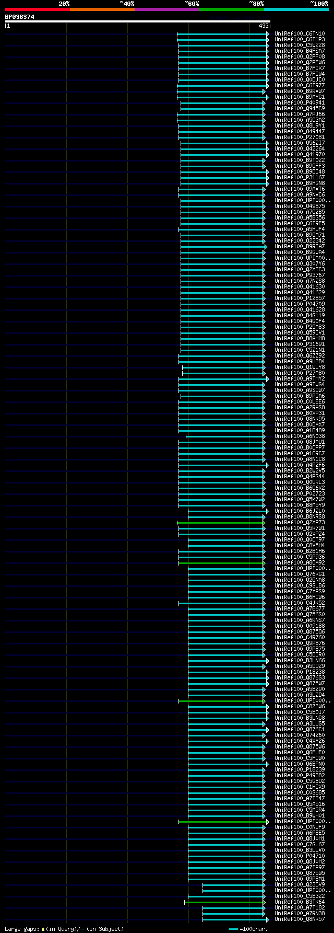Screen dimensions: 334x933
Task: Open hit UniRef100_C6TMP3
Action: coord(300,39)
